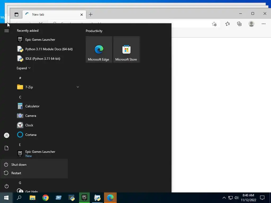This screenshot has height=203, width=271.
Task: Open Clock from the app list
Action: pos(48,125)
